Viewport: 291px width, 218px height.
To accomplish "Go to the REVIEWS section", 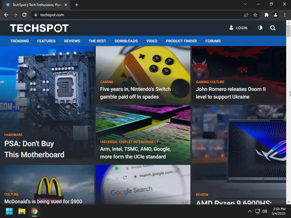I will coord(72,41).
